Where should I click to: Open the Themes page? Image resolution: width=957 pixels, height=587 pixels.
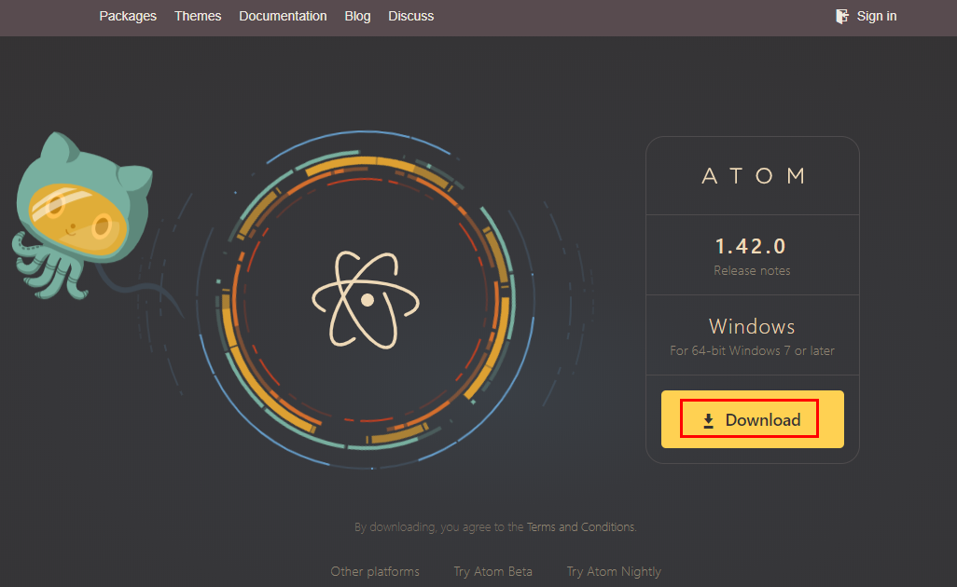click(x=198, y=17)
